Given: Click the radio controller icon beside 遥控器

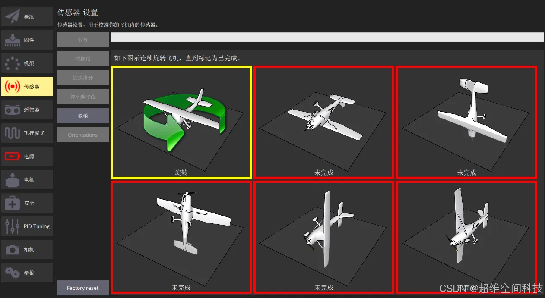Looking at the screenshot, I should click(x=13, y=110).
